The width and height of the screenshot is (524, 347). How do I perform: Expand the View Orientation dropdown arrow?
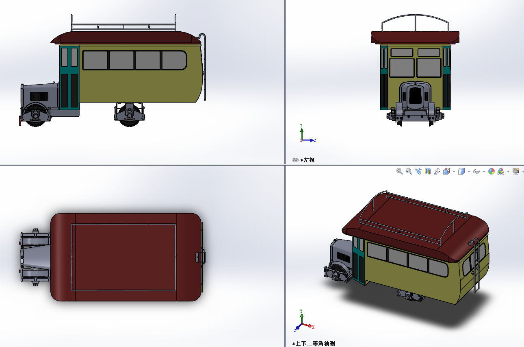coord(454,172)
